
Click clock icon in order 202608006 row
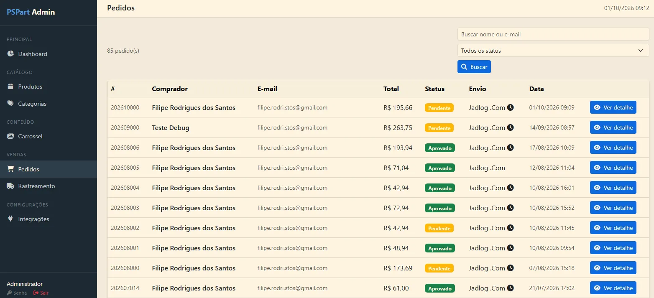(510, 148)
